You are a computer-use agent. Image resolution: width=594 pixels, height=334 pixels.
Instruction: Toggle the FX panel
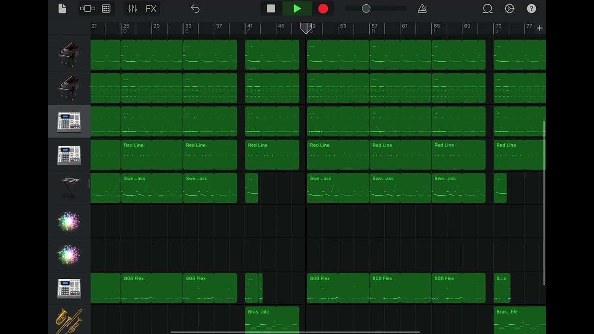pyautogui.click(x=151, y=9)
